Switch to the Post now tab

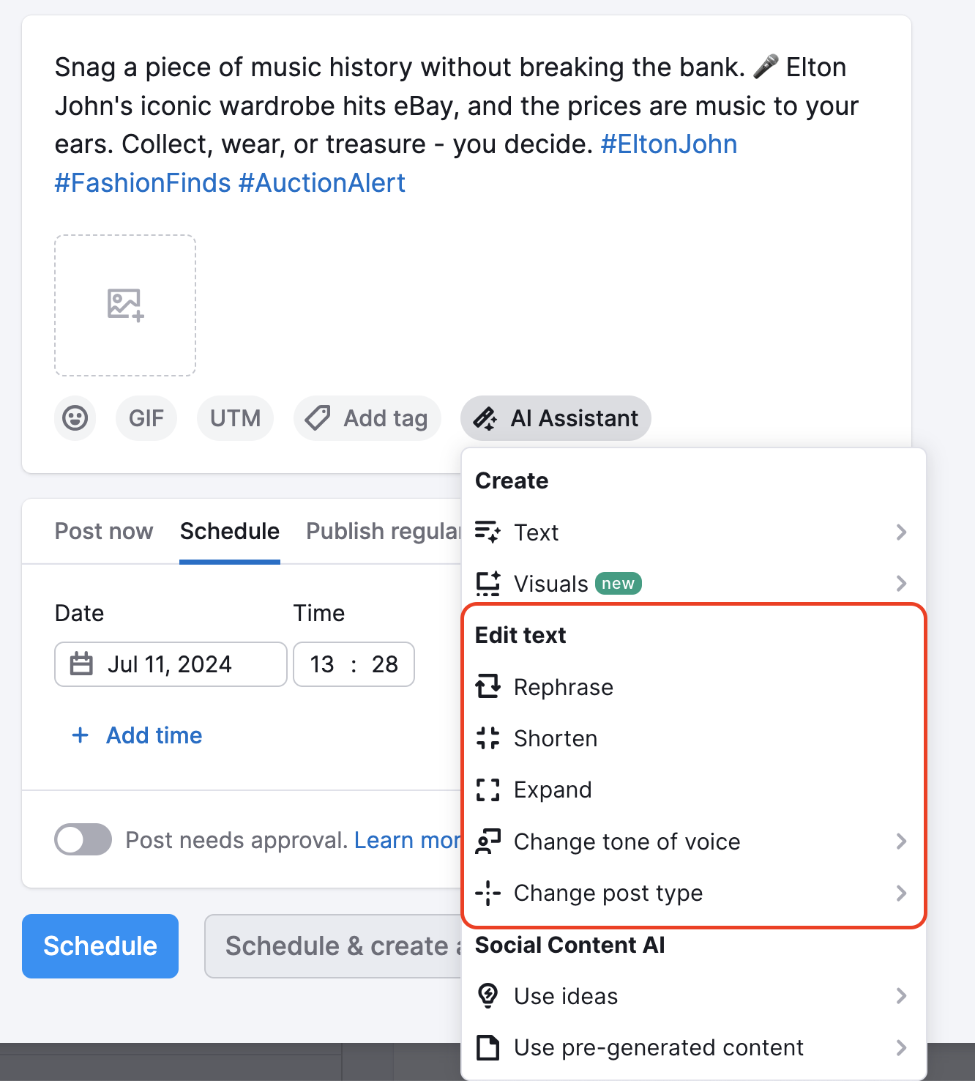click(104, 531)
